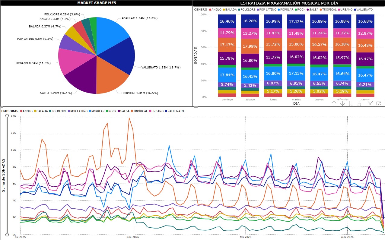Screen dimensions: 385x240
Task: Go to next hierarchy level double-arrow icon
Action: coord(351,103)
